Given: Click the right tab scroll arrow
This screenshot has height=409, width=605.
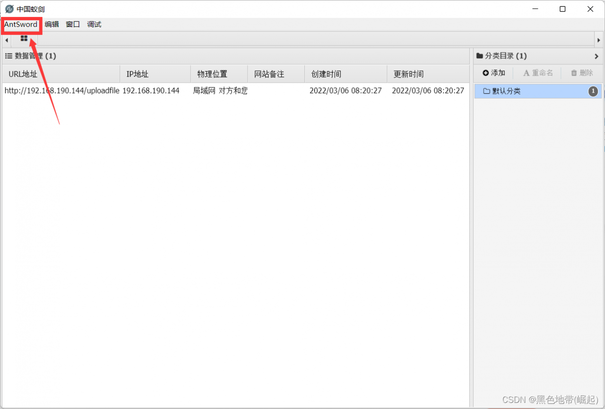Looking at the screenshot, I should pos(599,40).
